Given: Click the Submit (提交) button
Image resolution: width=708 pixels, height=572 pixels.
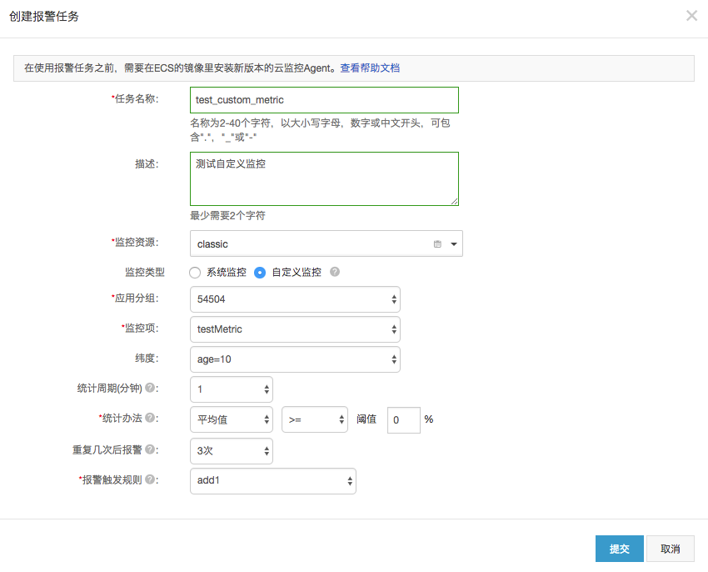Looking at the screenshot, I should click(x=619, y=549).
